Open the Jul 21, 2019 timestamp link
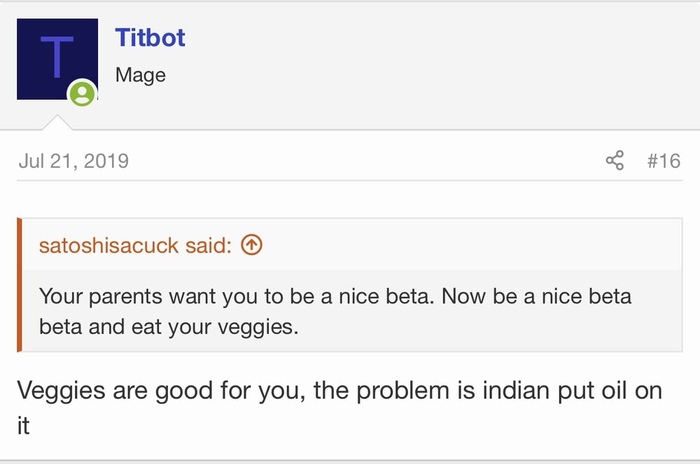The width and height of the screenshot is (700, 464). (x=73, y=161)
